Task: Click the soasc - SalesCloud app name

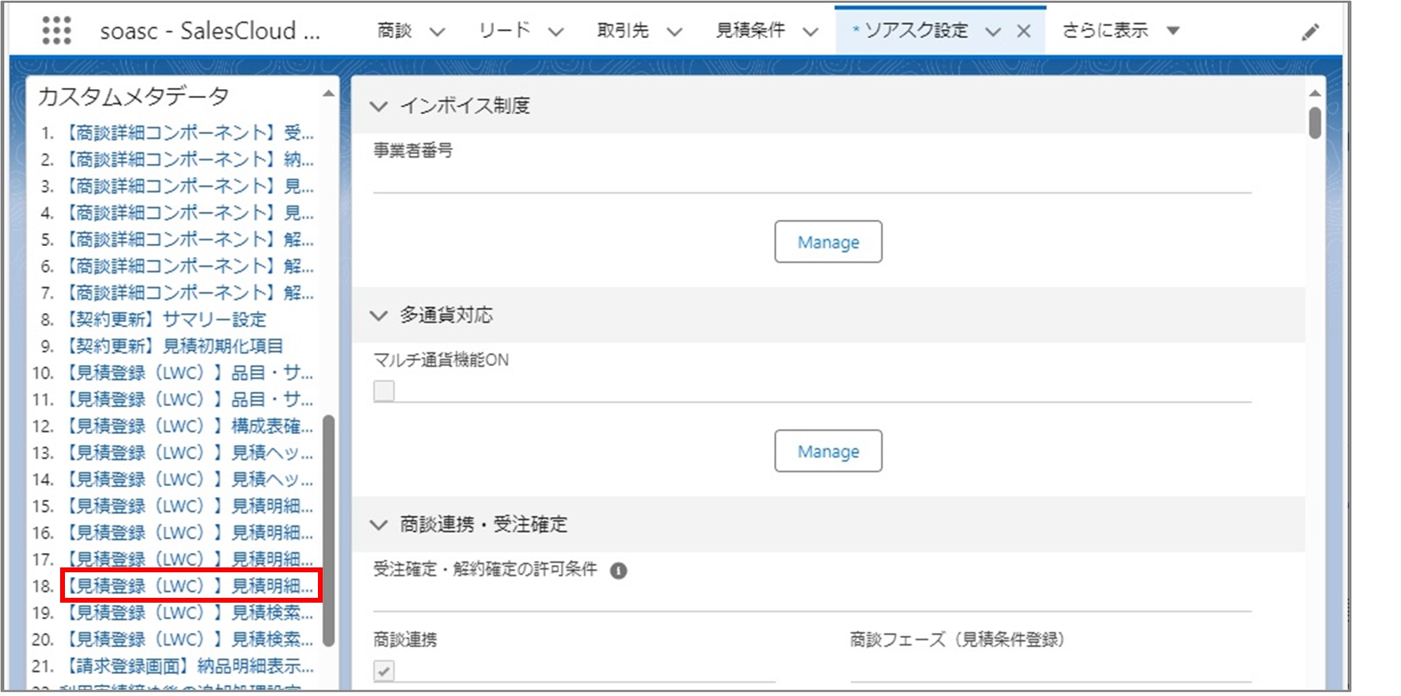Action: 210,31
